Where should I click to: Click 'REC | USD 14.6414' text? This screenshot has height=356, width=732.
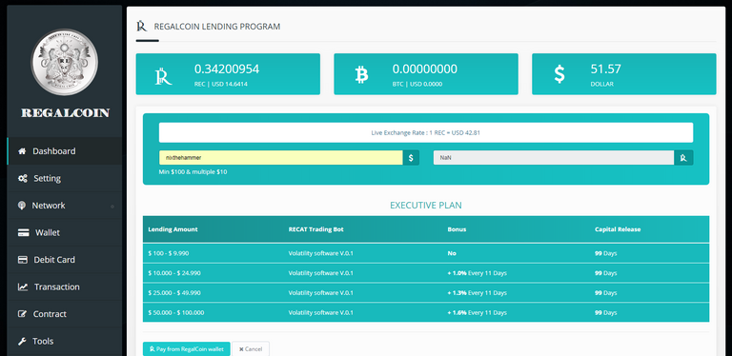tap(221, 85)
